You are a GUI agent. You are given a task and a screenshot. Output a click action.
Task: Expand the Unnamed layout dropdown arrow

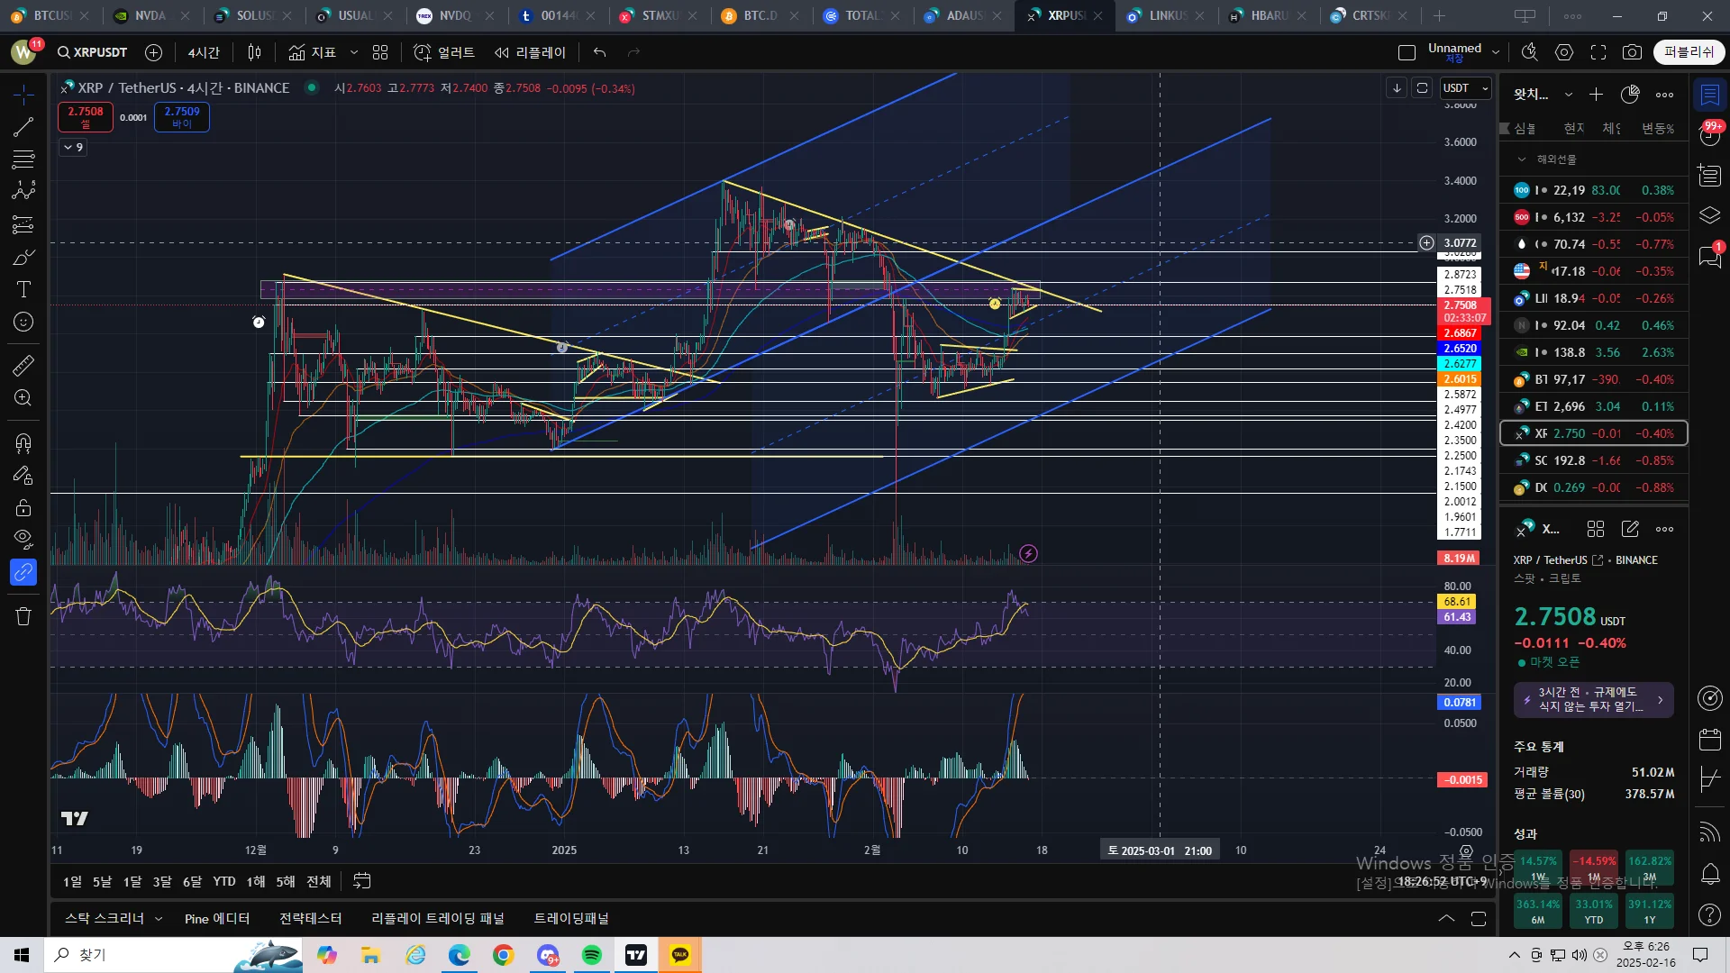point(1496,52)
